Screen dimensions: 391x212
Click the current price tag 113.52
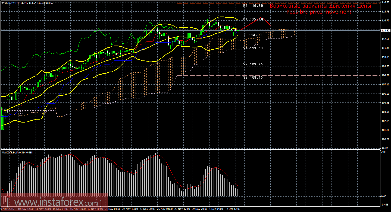point(386,31)
